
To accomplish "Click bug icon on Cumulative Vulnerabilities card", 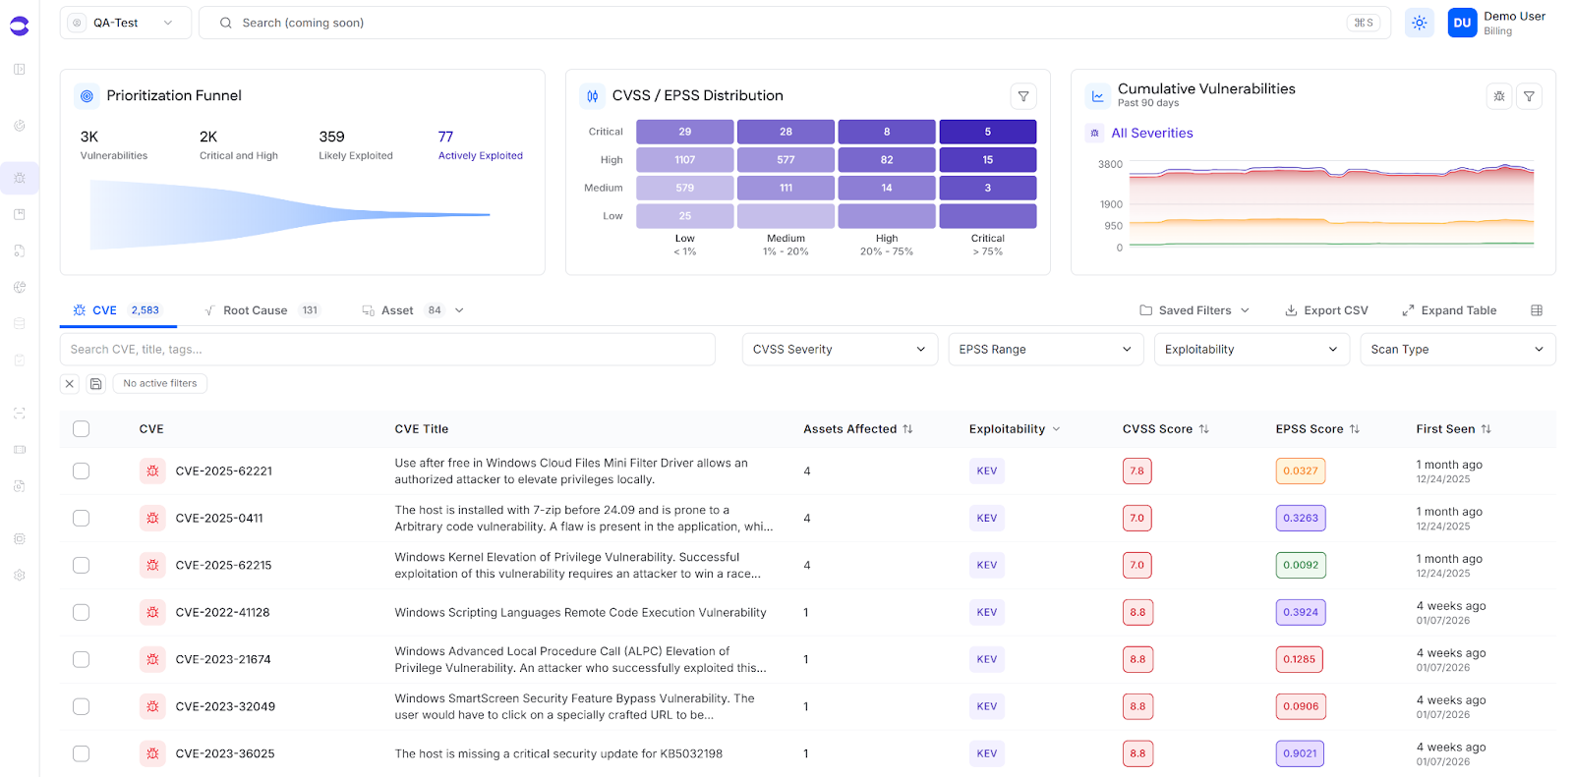I will tap(1499, 96).
